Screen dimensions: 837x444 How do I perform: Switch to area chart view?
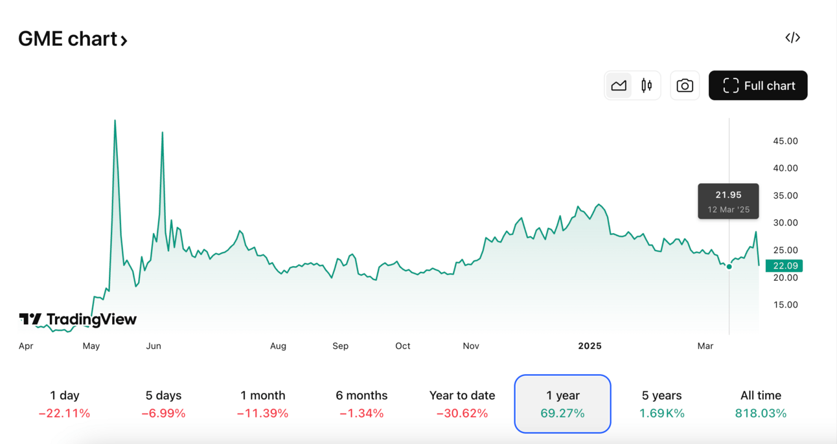[619, 85]
